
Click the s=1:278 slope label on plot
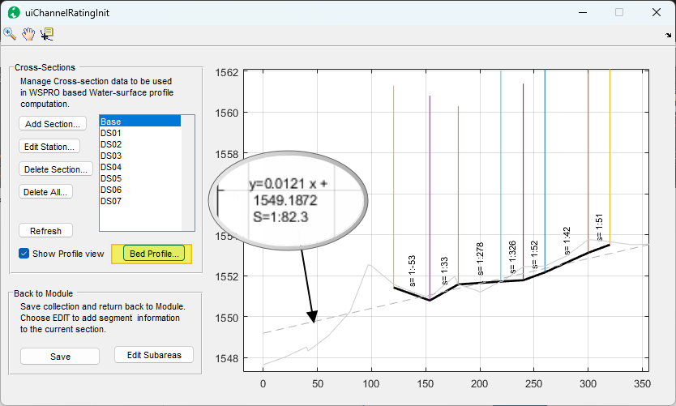(x=481, y=260)
